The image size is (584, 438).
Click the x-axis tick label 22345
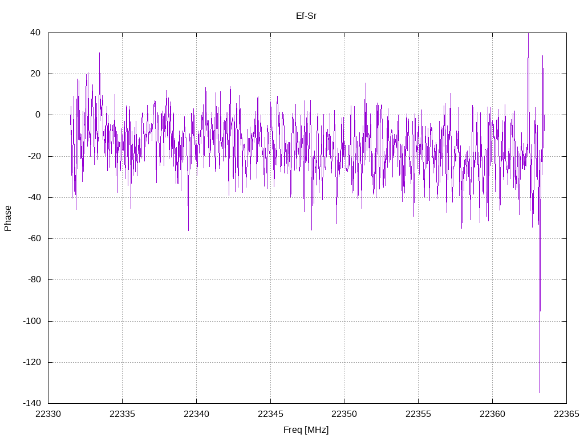click(270, 414)
